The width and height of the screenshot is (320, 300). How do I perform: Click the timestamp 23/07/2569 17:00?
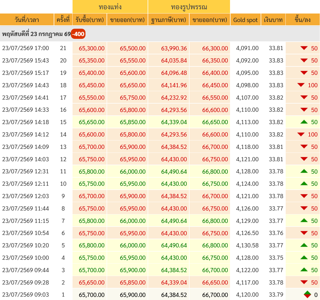[x=26, y=48]
